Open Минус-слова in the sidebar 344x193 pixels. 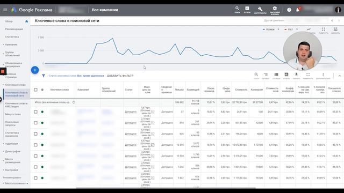pos(13,114)
